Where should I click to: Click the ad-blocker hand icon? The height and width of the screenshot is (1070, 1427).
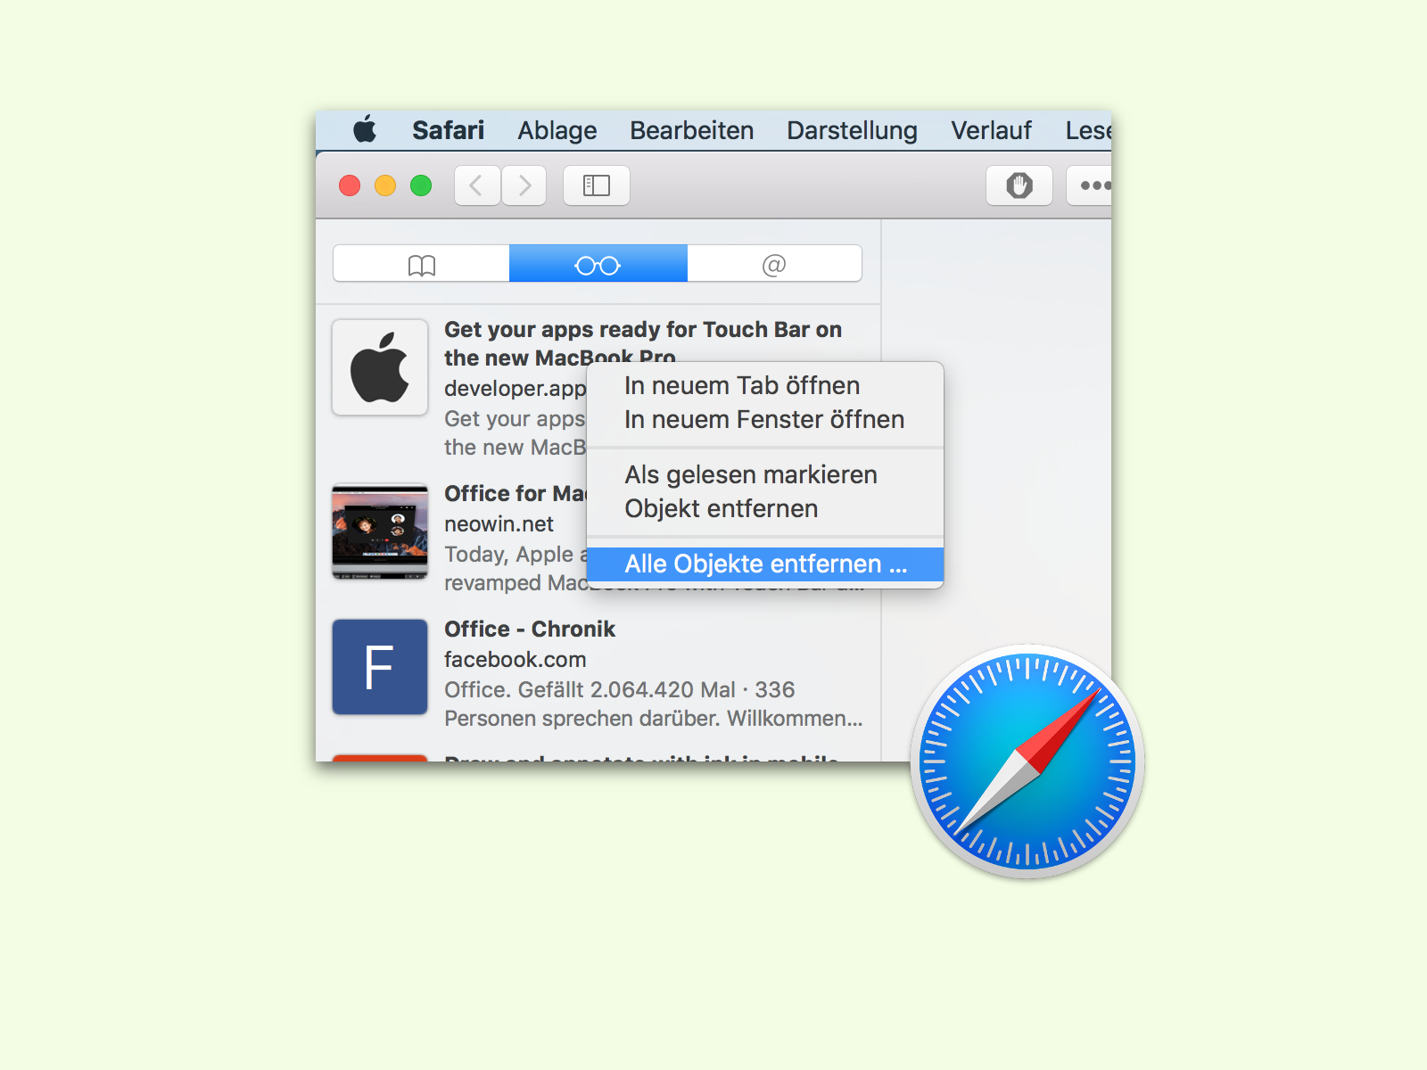(x=1019, y=185)
